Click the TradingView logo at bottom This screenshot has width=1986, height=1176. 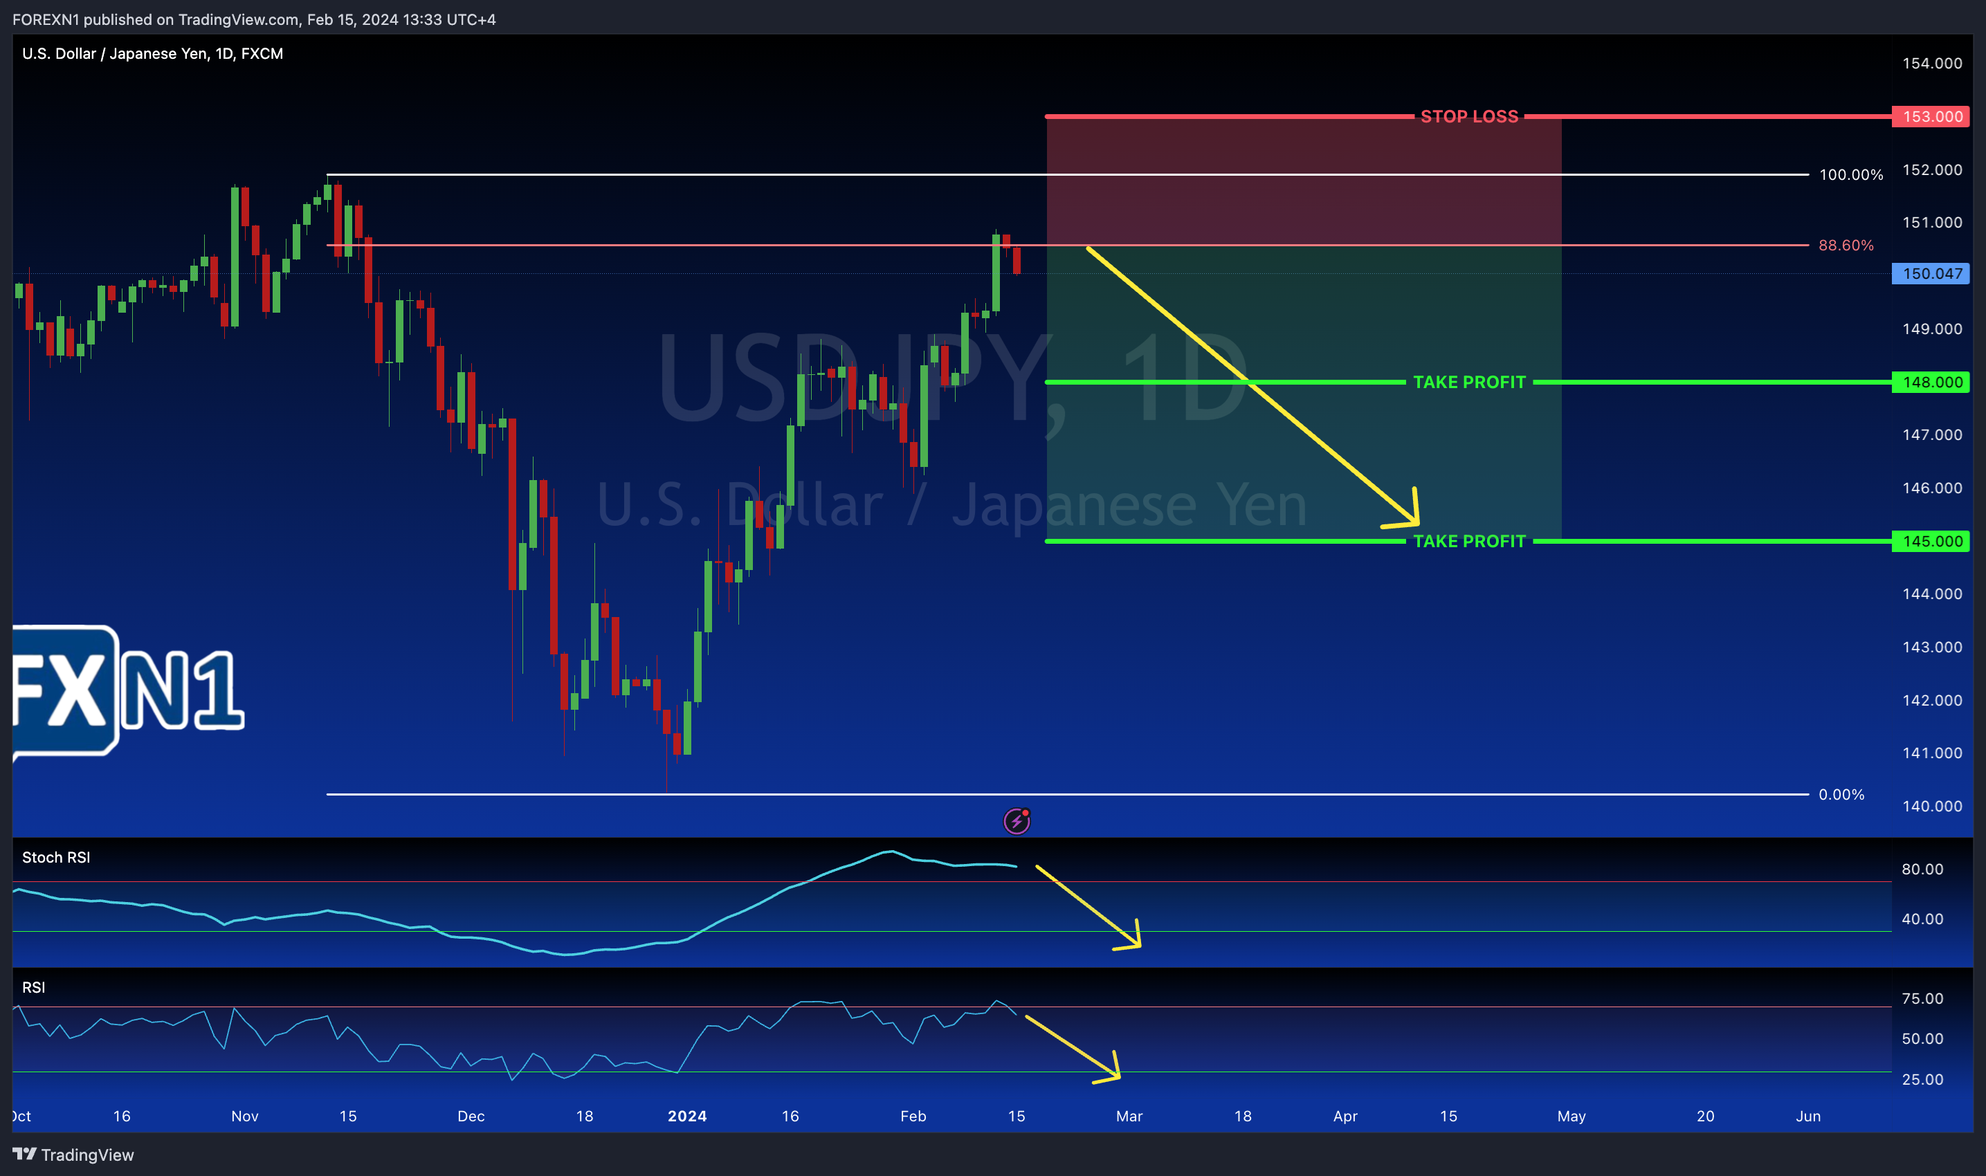click(73, 1155)
